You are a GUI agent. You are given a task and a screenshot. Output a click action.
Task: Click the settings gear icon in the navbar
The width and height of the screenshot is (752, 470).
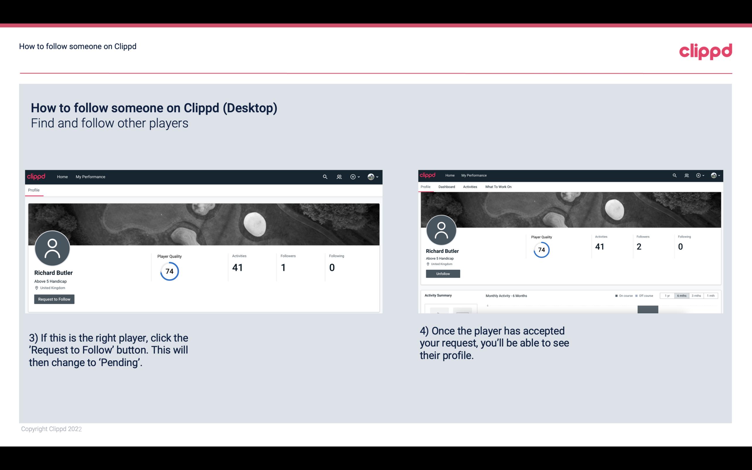point(353,177)
